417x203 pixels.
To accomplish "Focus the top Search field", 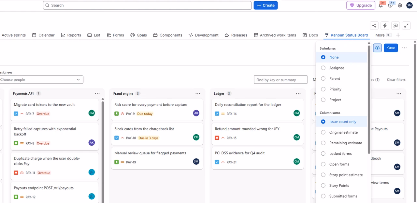I will click(147, 5).
